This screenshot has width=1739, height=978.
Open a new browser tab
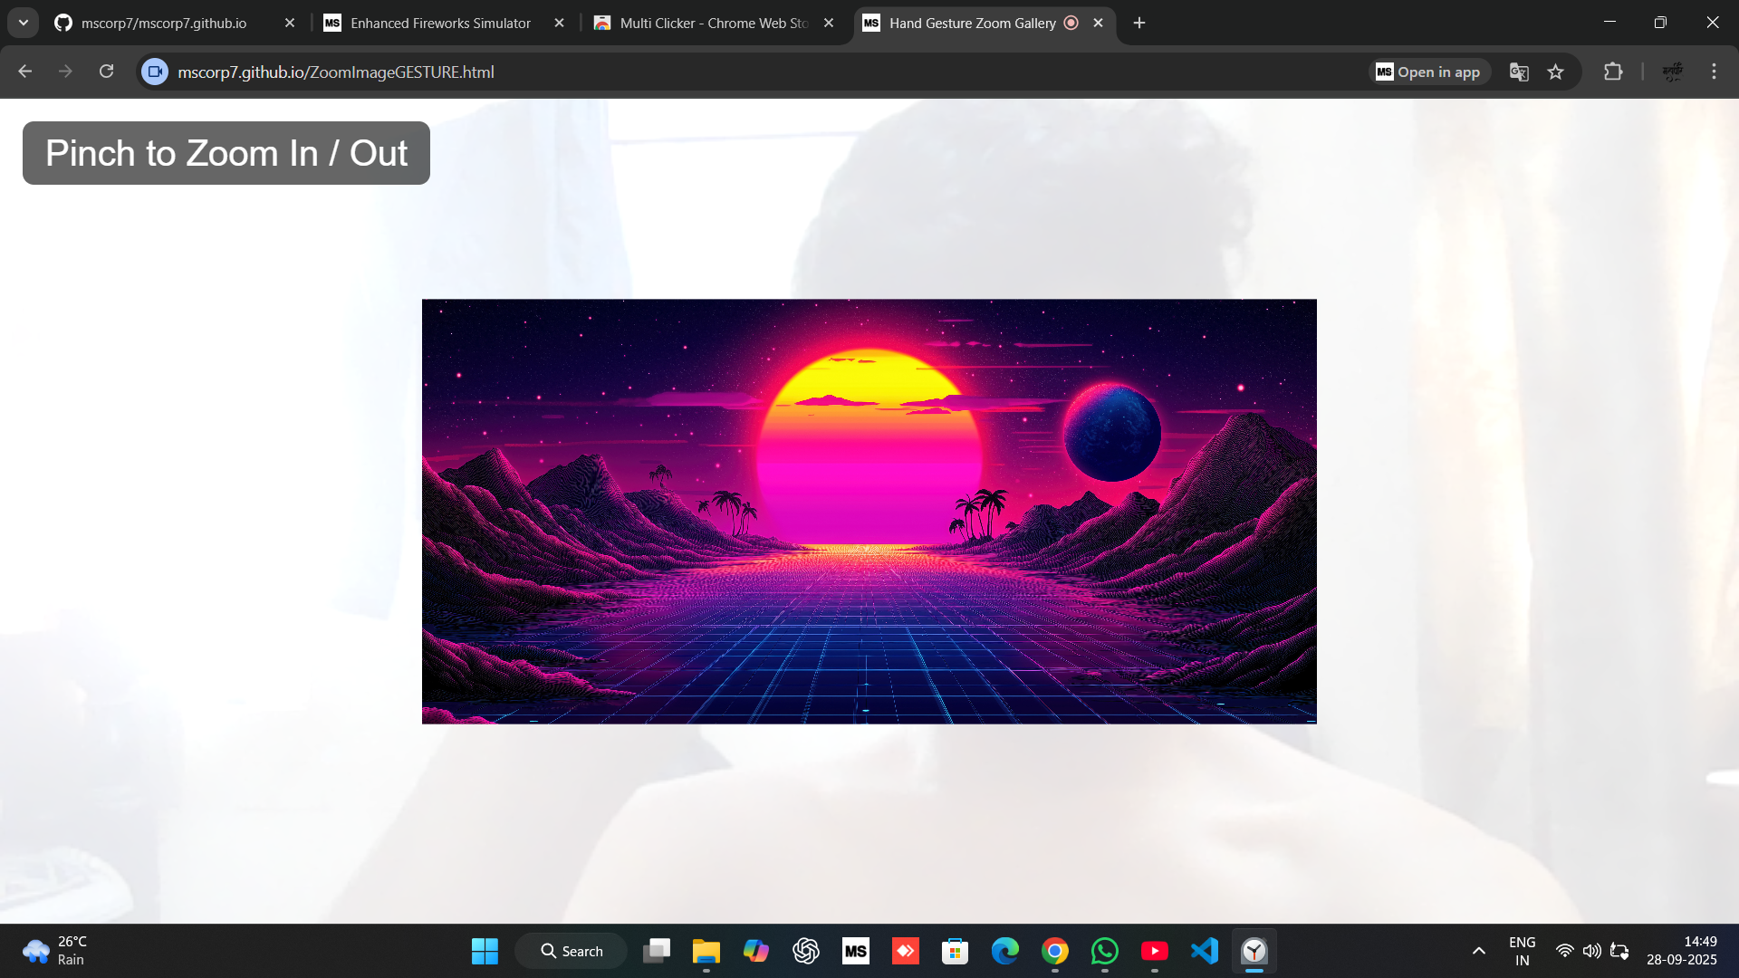(1139, 23)
